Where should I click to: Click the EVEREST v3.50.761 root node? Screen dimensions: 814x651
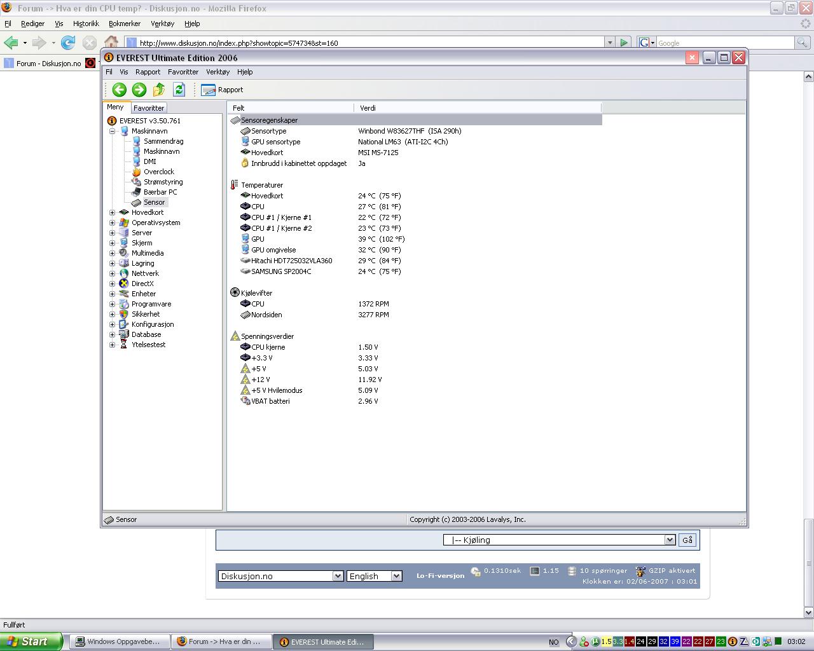149,121
